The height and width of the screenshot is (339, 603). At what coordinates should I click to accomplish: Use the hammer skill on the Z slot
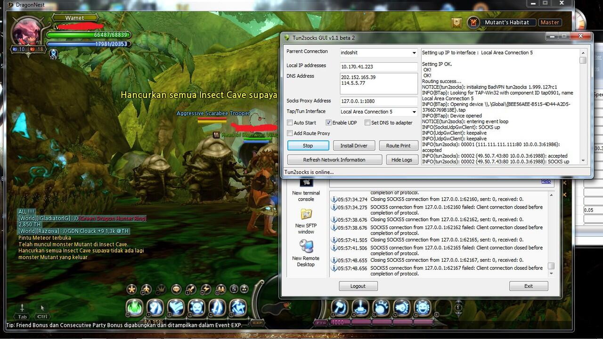[340, 307]
